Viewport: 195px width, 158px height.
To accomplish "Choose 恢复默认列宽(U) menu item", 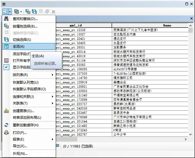I will pyautogui.click(x=29, y=82).
